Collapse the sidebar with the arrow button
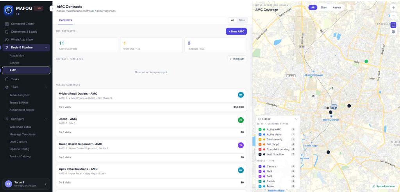400x192 pixels. (52, 9)
